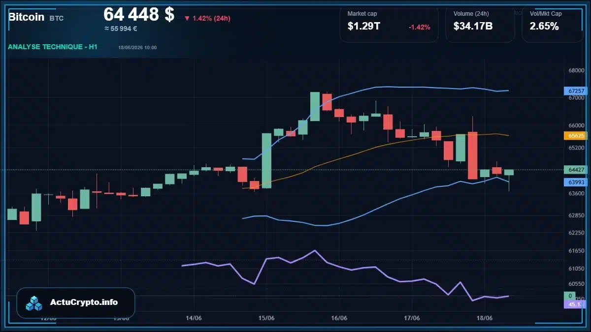Click the blue 67257 upper band tag

point(576,91)
